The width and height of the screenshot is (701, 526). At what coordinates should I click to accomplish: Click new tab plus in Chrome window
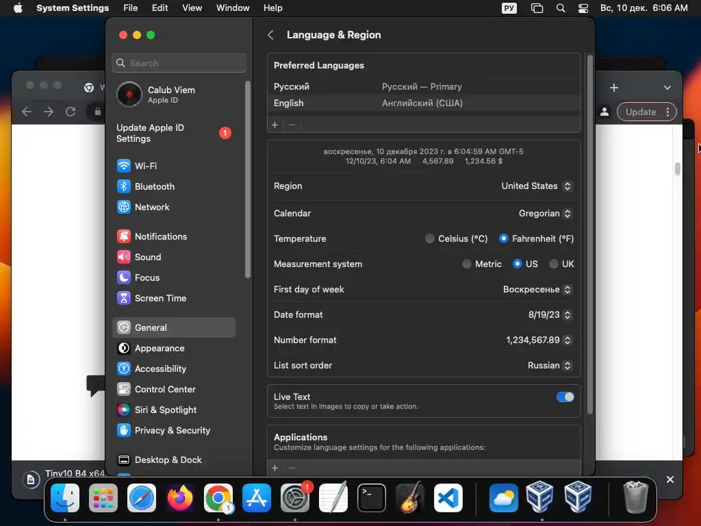pyautogui.click(x=614, y=88)
